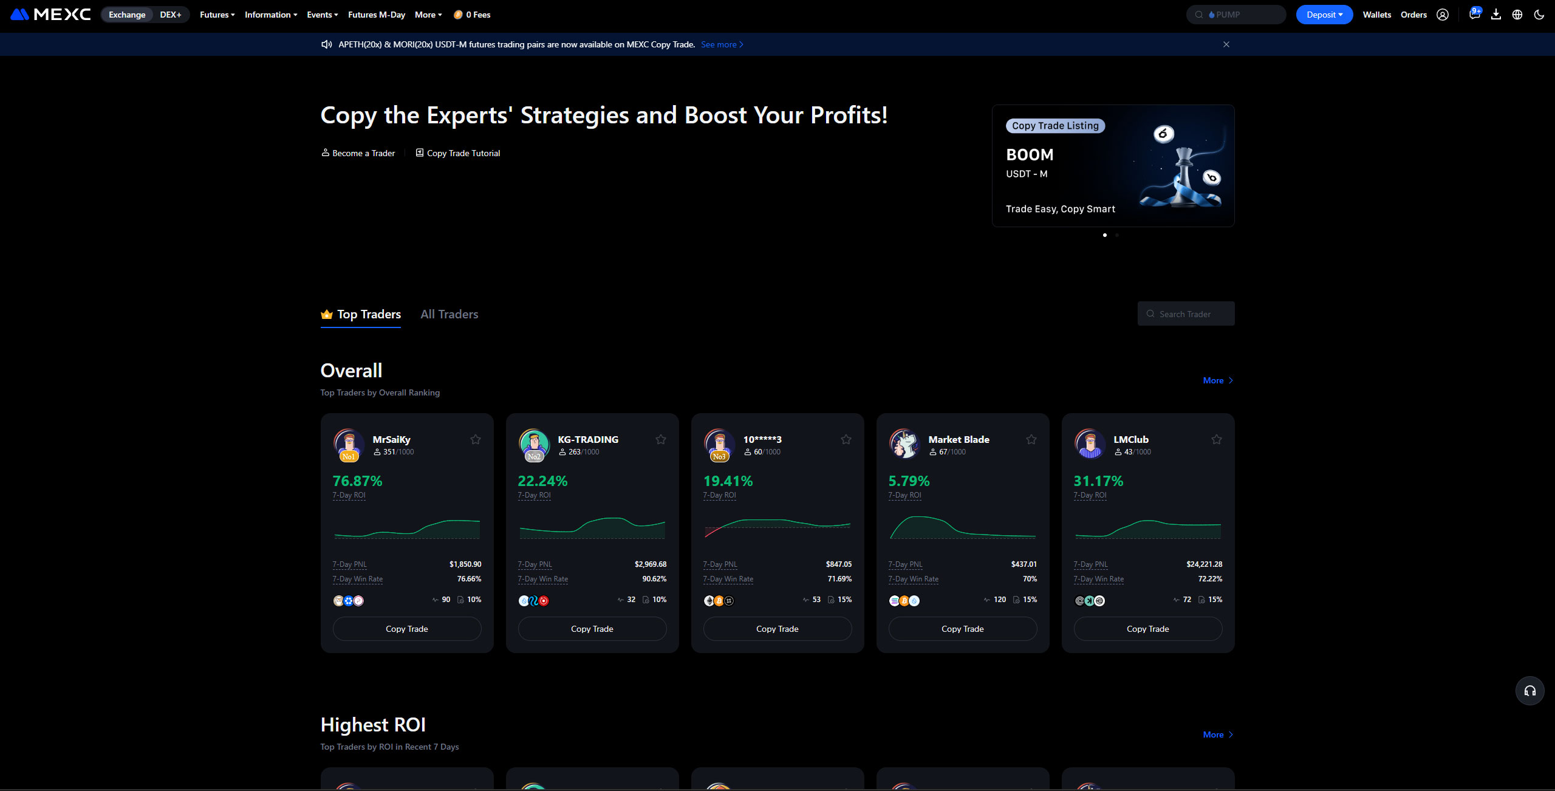Click 10*****3 trader avatar
Screen dimensions: 1555x791
click(719, 445)
